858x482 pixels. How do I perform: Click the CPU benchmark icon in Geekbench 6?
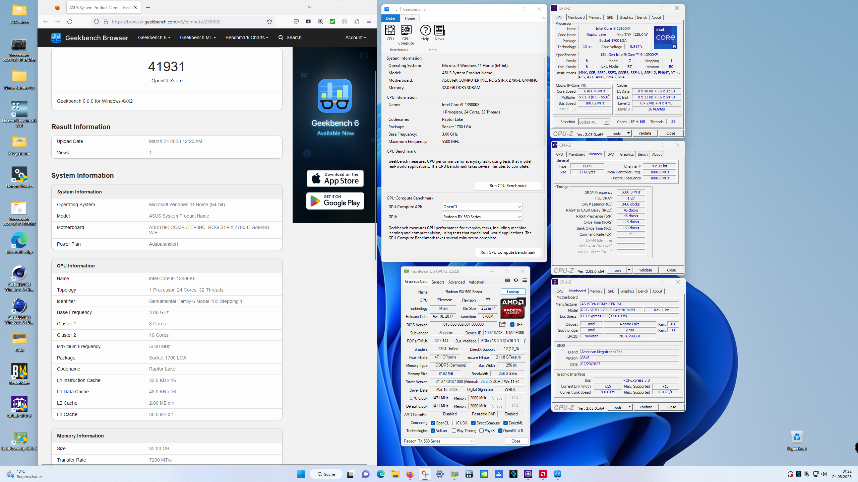(390, 33)
